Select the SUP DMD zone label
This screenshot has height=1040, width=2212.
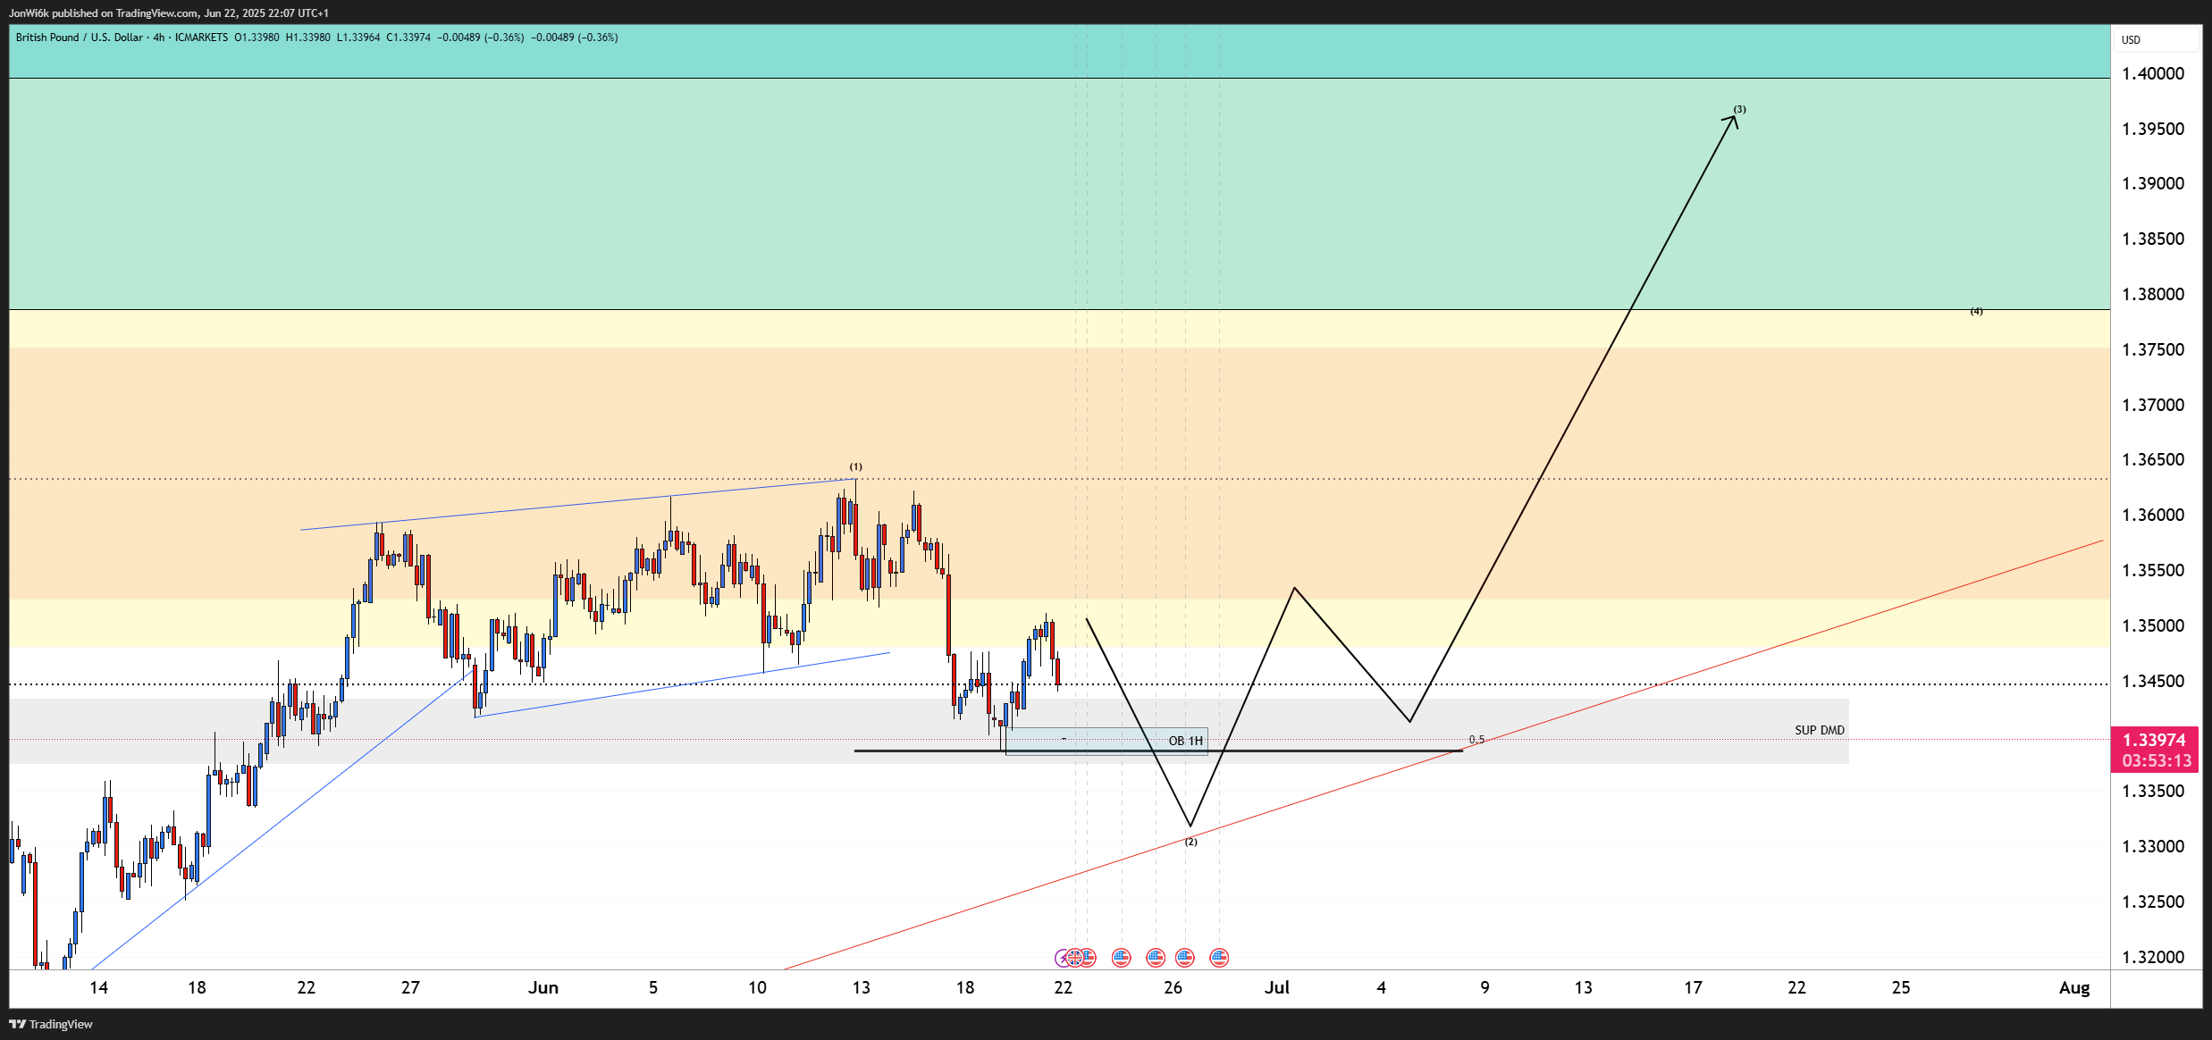(x=1820, y=730)
